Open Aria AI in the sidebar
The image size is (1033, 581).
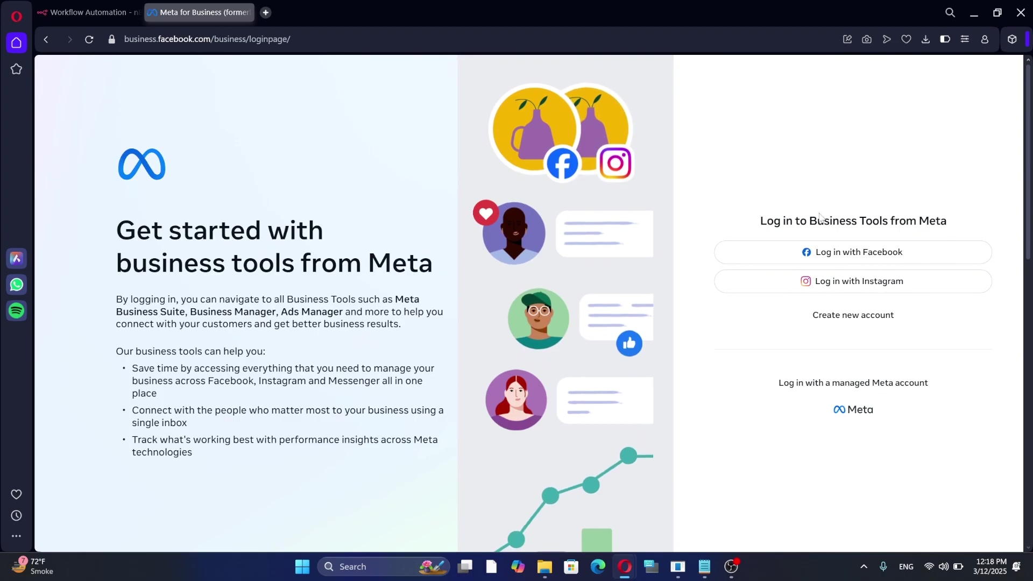click(16, 258)
